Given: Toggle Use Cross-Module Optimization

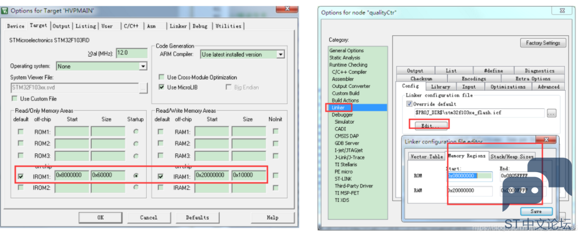Looking at the screenshot, I should coord(162,78).
